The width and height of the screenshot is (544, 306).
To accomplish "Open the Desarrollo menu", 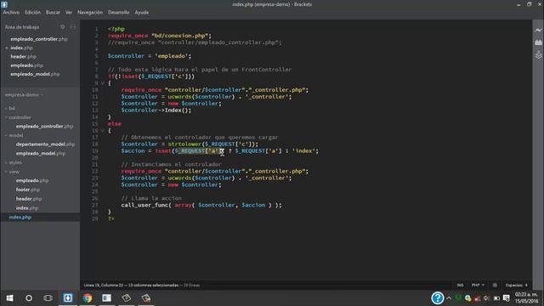I will tap(118, 12).
